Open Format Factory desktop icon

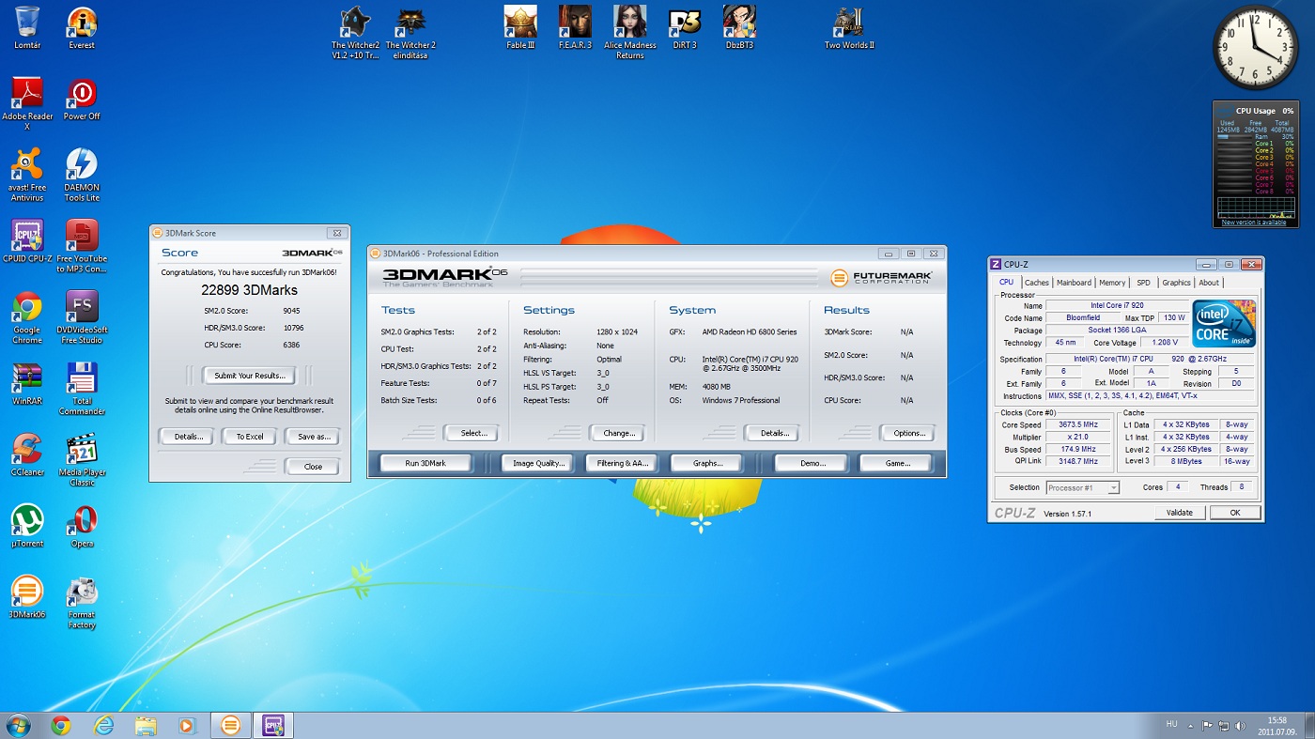pyautogui.click(x=82, y=603)
